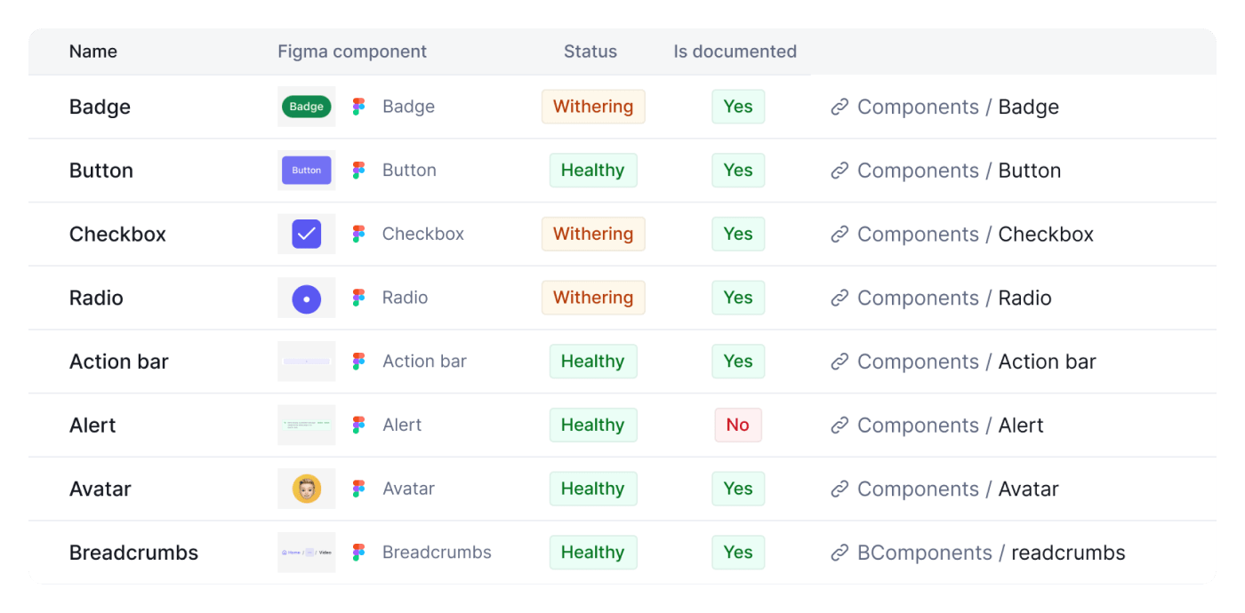
Task: Click the Figma logo icon beside Badge
Action: (358, 107)
